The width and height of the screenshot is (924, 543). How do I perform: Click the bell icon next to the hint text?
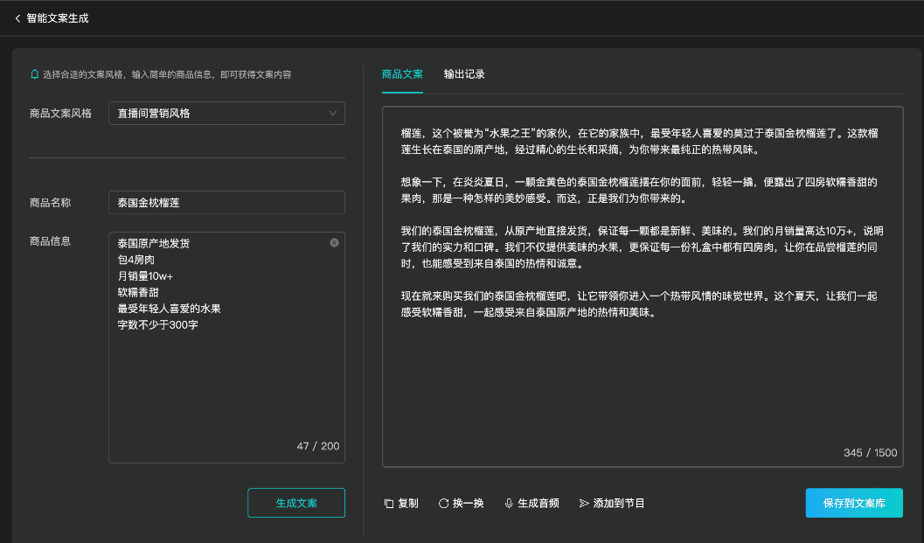click(x=35, y=74)
